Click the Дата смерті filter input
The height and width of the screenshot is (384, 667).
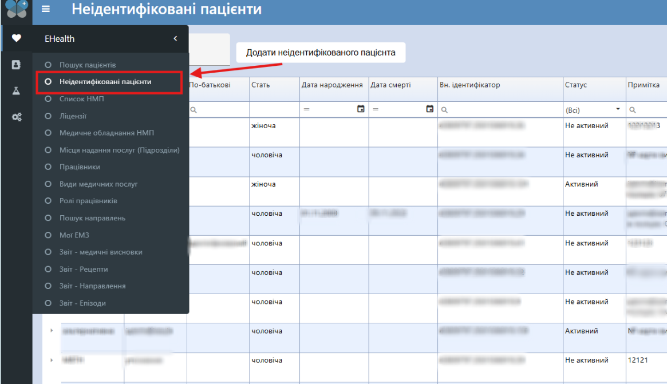coord(402,110)
